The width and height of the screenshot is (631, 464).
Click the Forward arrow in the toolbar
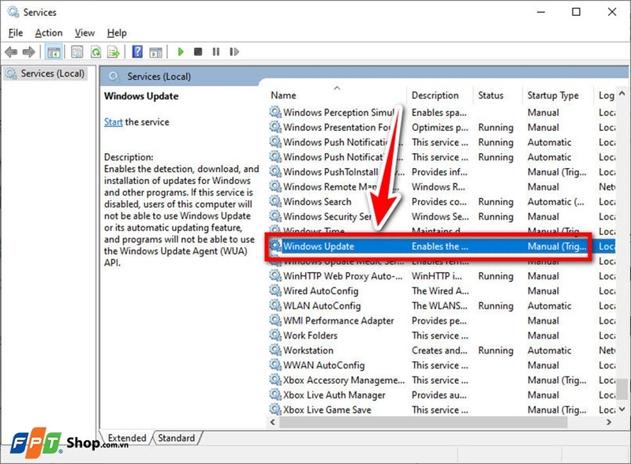[29, 52]
